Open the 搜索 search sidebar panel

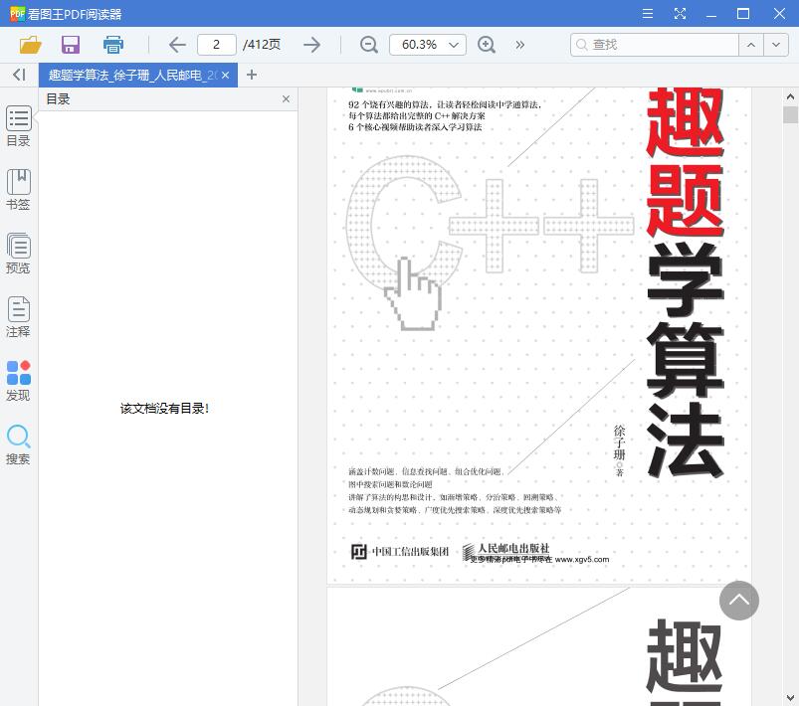18,444
